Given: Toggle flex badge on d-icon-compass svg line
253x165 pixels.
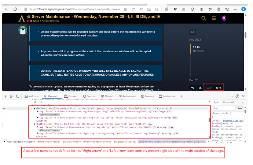Looking at the screenshot, I should point(171,127).
